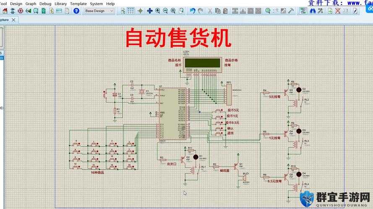373x209 pixels.
Task: Open the Debug menu
Action: click(x=45, y=4)
